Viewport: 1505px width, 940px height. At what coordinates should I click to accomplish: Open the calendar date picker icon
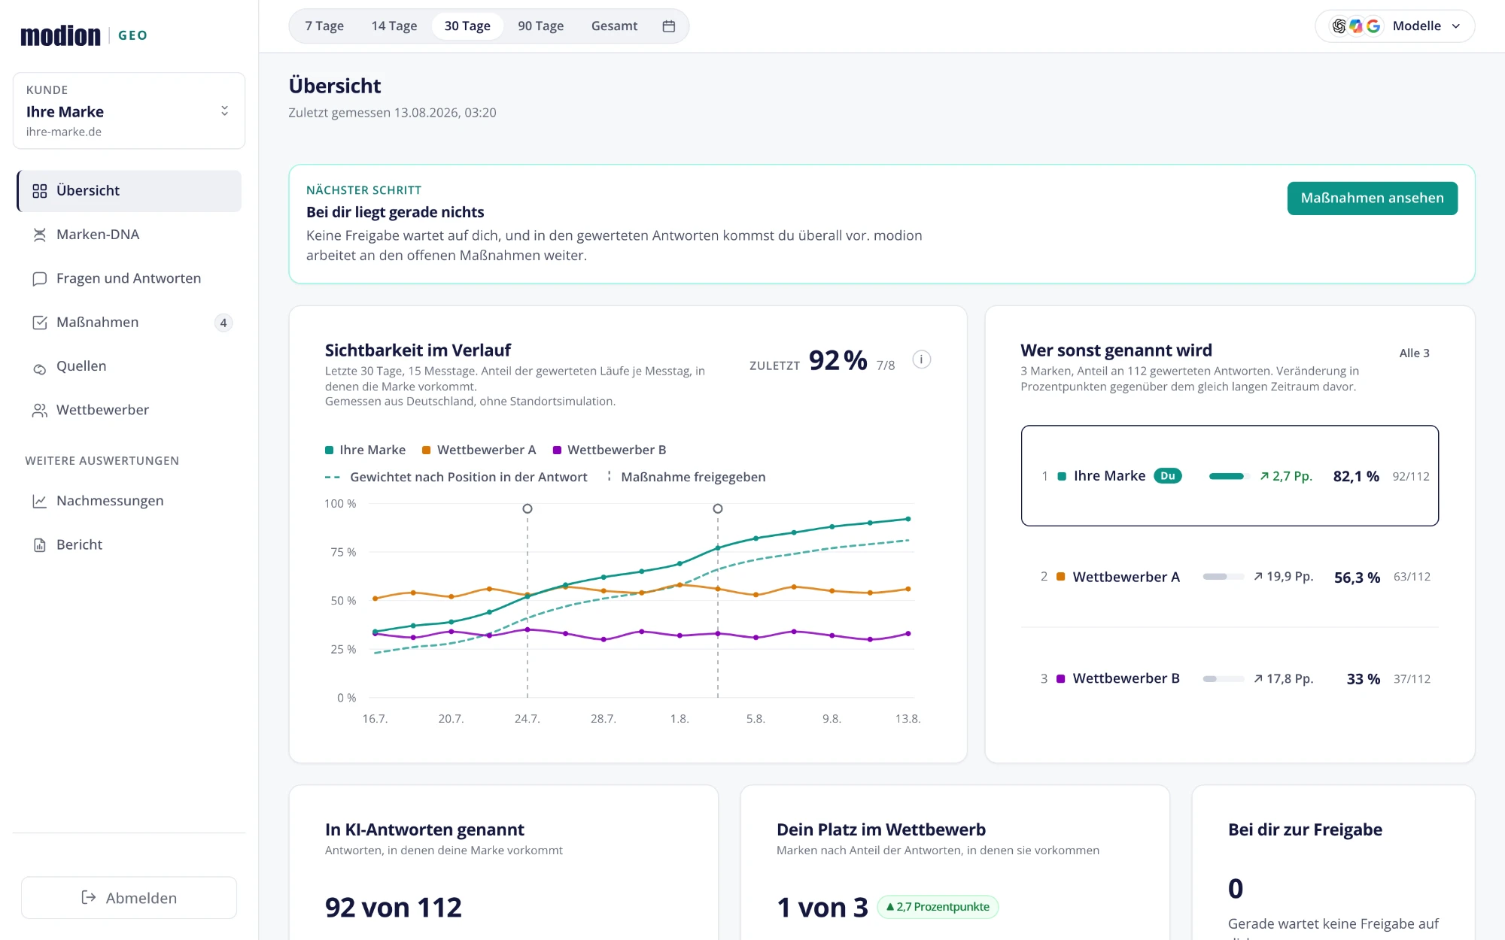[668, 26]
